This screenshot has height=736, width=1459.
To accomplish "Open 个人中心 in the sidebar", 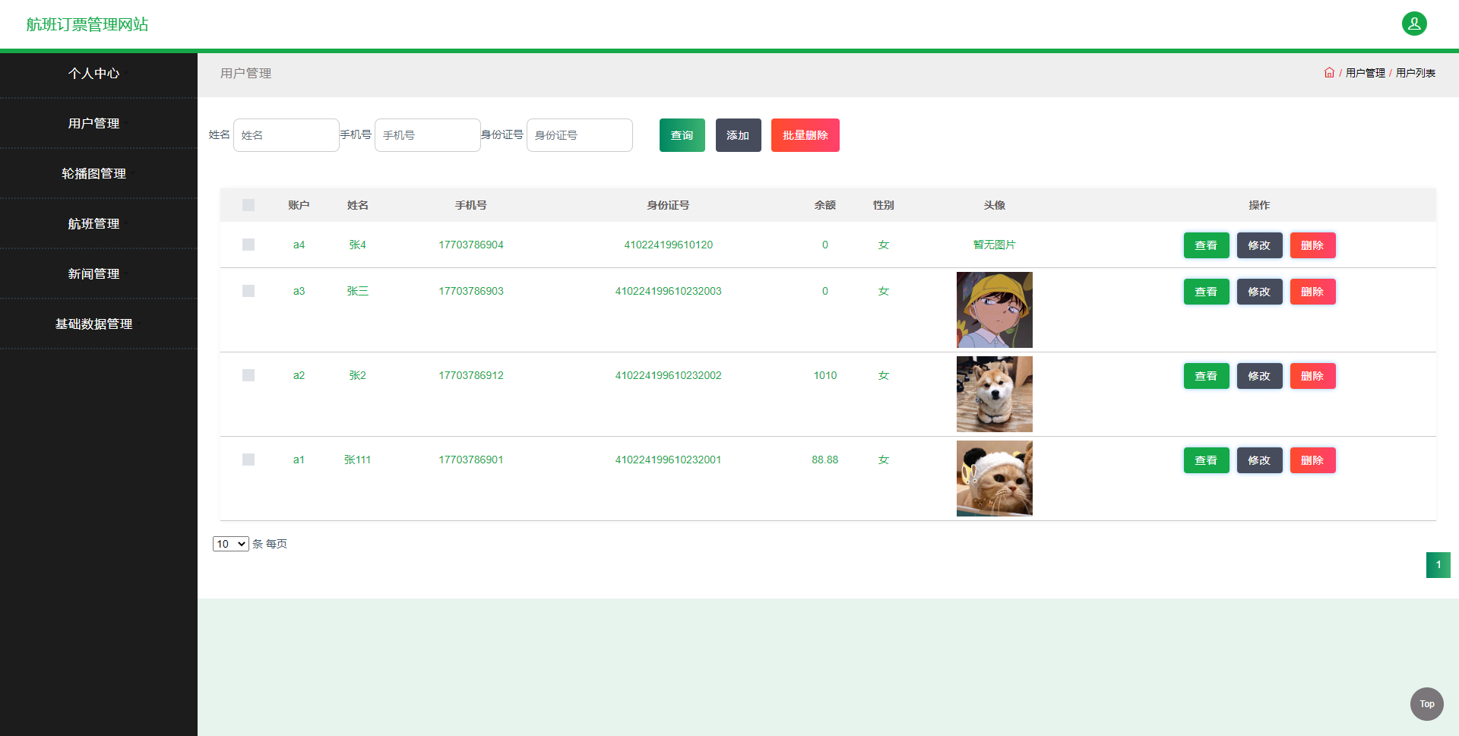I will click(94, 73).
